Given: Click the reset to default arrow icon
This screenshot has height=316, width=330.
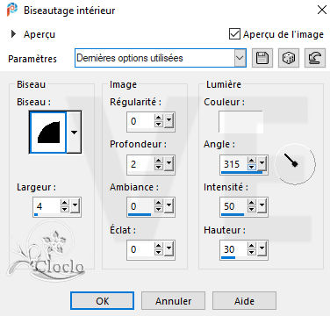Looking at the screenshot, I should click(x=315, y=58).
